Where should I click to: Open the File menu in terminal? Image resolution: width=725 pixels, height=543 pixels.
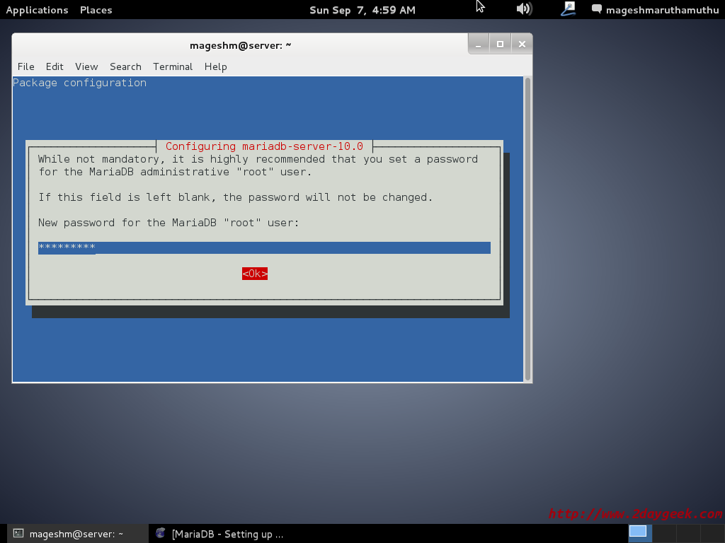click(25, 66)
